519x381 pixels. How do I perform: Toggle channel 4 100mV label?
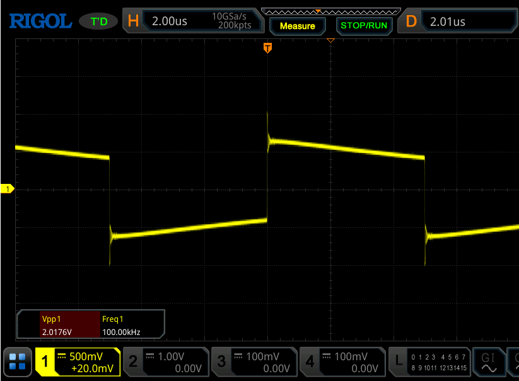[342, 362]
